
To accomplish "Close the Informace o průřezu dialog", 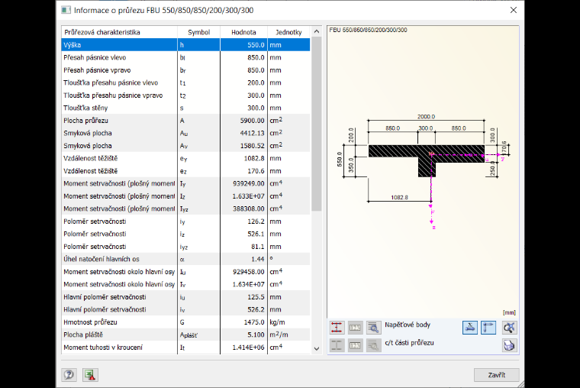I will pyautogui.click(x=514, y=10).
